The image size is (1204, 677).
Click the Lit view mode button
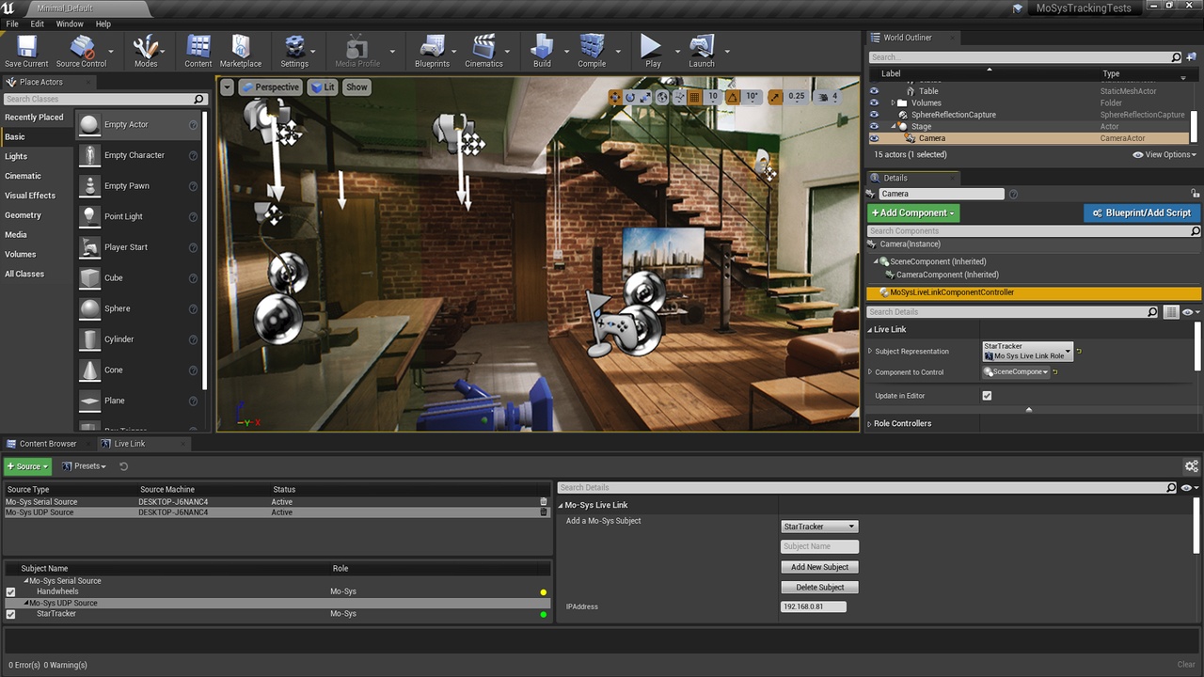point(323,87)
